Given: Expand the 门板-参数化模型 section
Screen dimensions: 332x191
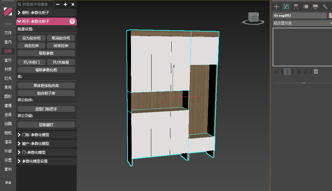Looking at the screenshot, I should click(x=46, y=135).
